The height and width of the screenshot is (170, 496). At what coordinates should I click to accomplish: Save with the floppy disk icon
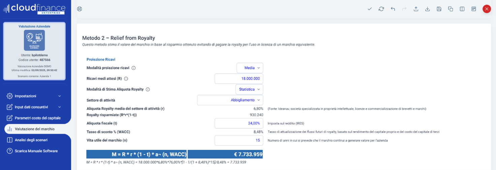[439, 9]
